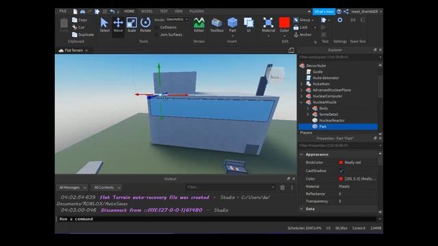This screenshot has width=438, height=246.
Task: Collapse the NuclearMissile node
Action: 301,102
